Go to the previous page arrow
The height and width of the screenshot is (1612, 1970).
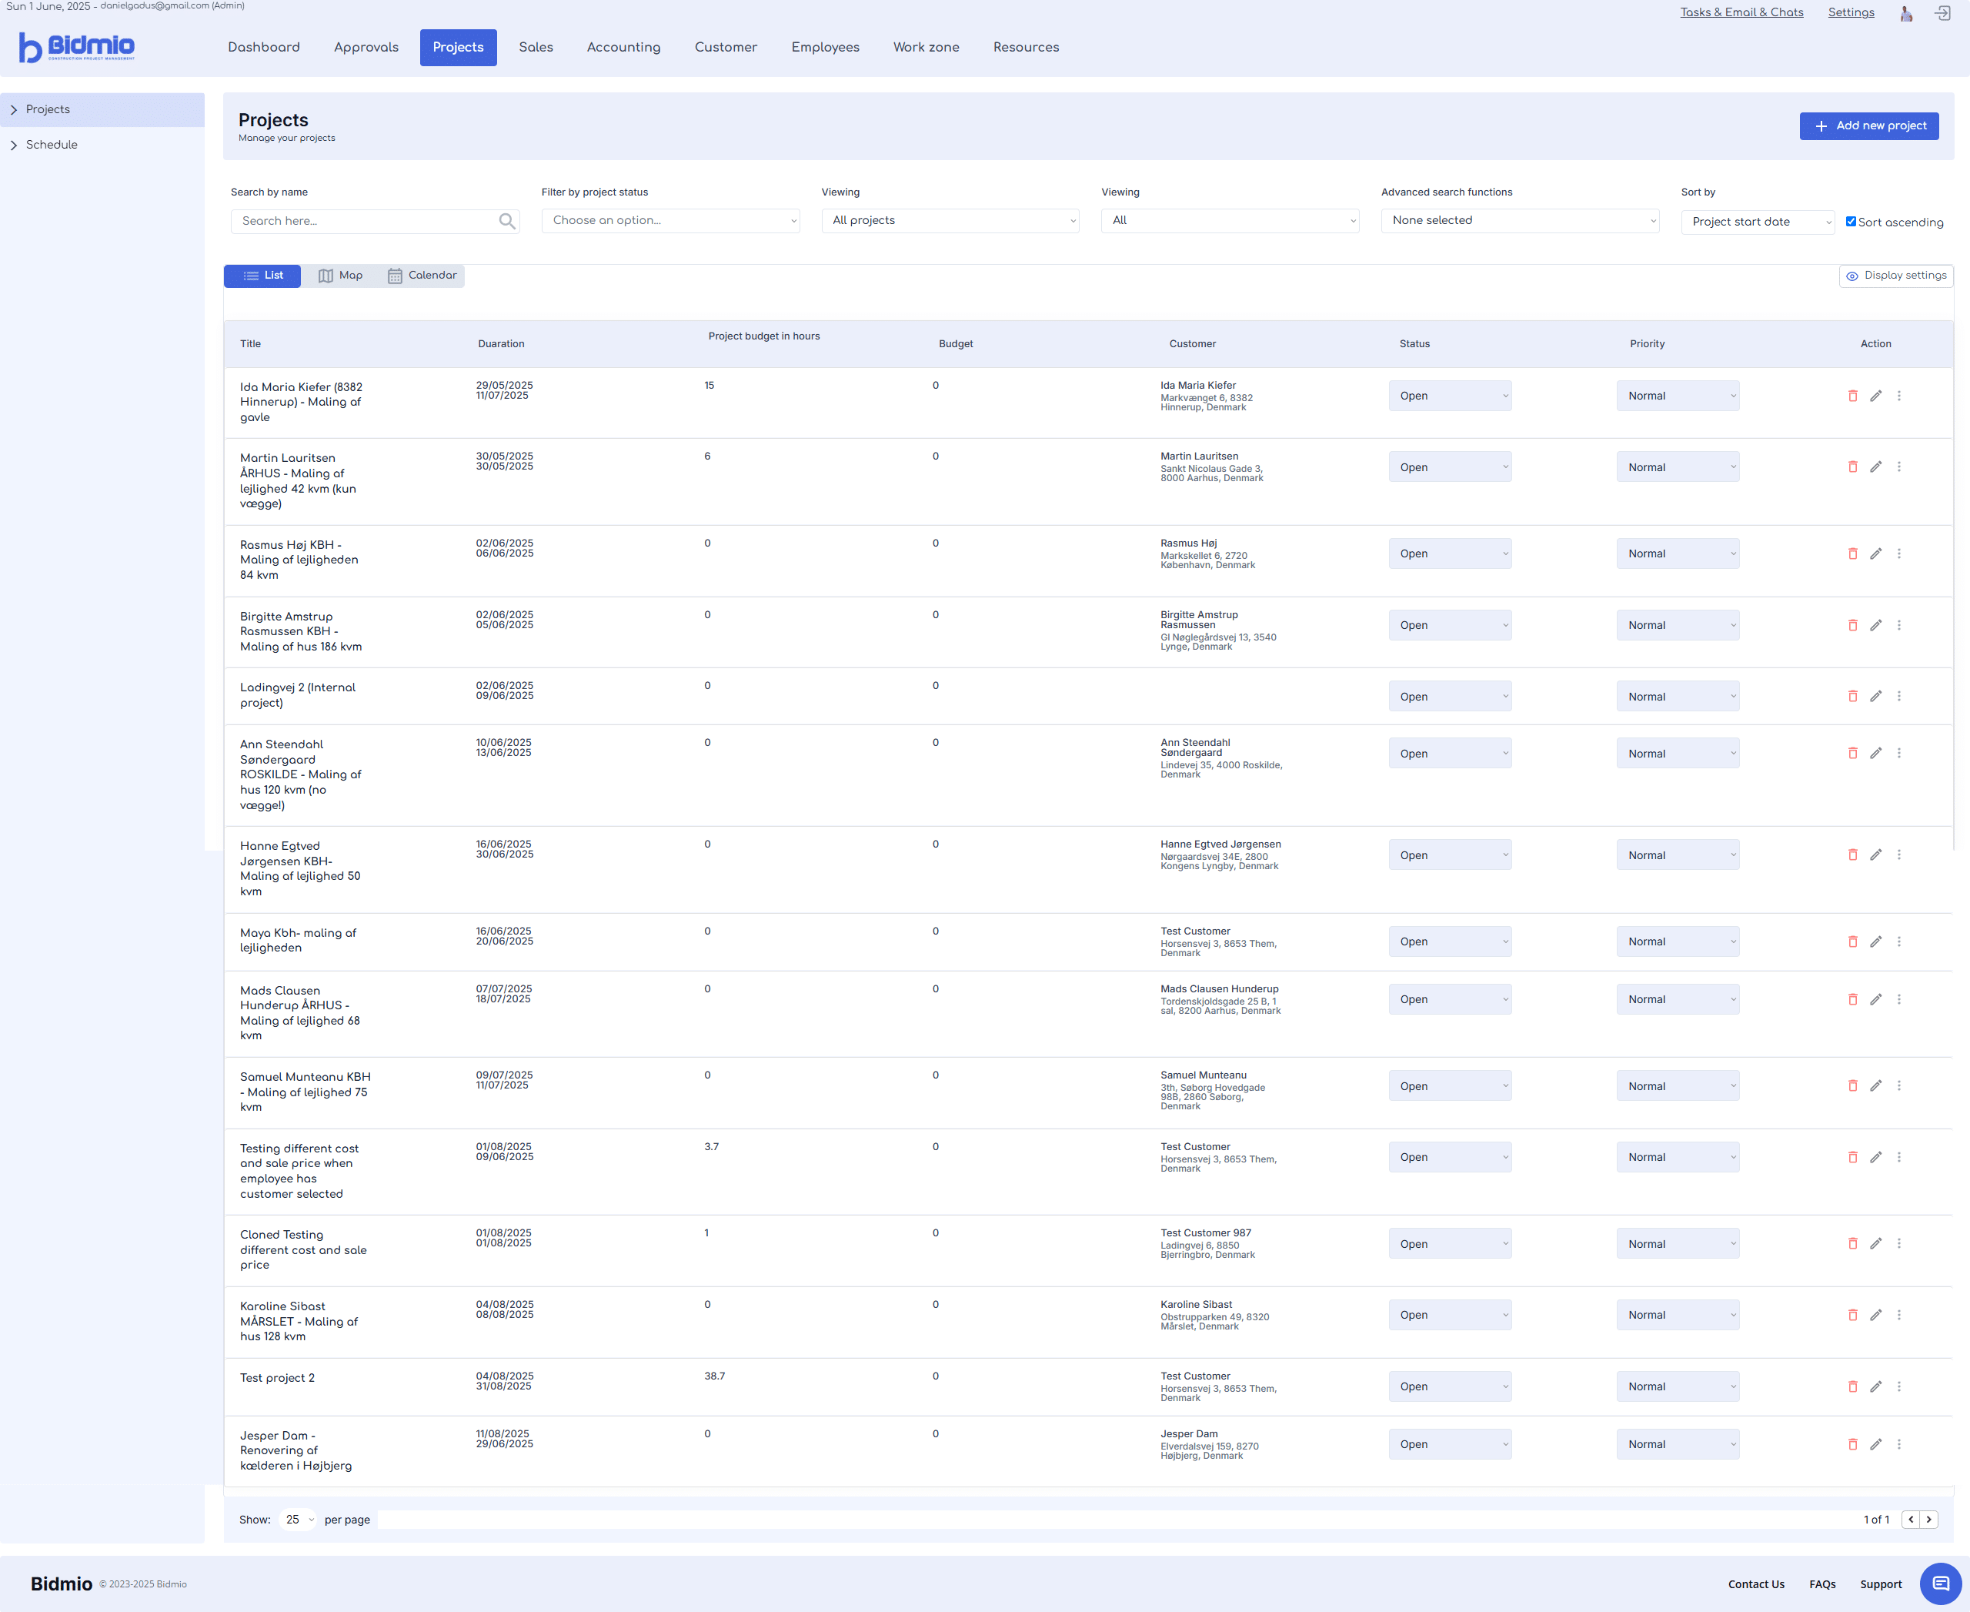pyautogui.click(x=1910, y=1519)
